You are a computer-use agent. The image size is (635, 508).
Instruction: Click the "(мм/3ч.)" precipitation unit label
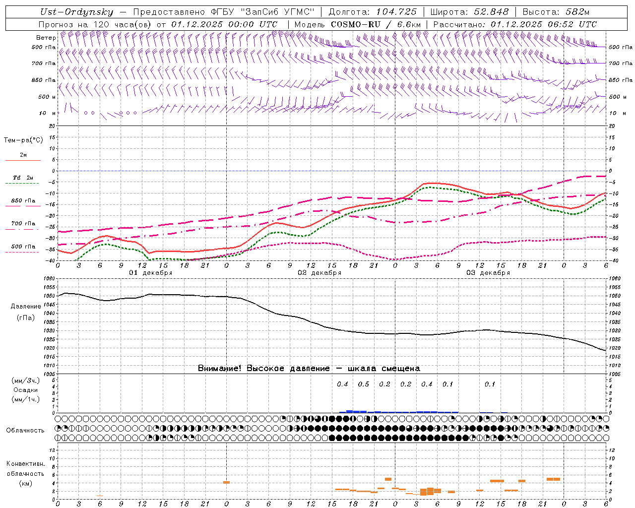pos(26,381)
